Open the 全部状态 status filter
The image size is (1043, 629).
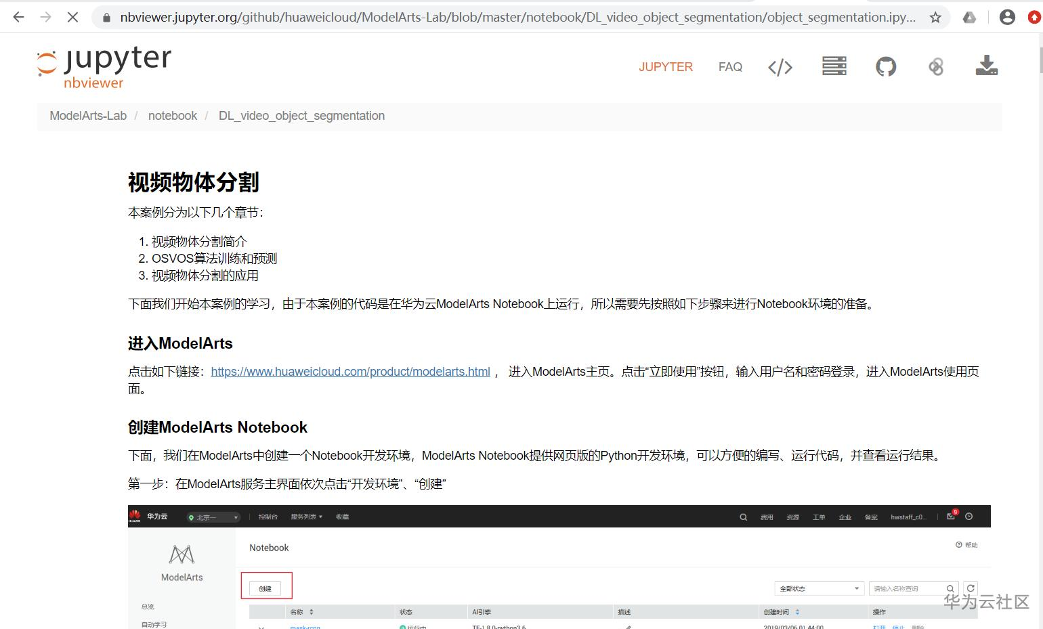coord(819,588)
